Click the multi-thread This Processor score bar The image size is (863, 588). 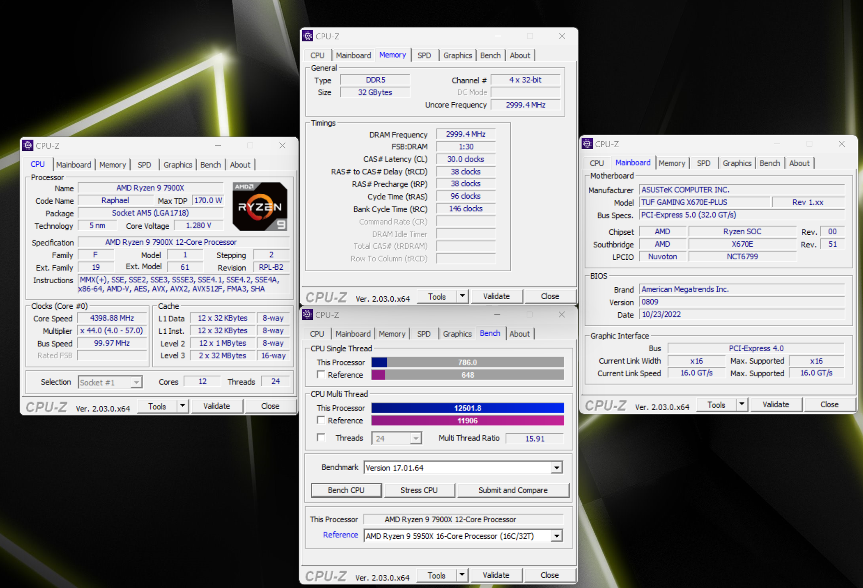(467, 408)
